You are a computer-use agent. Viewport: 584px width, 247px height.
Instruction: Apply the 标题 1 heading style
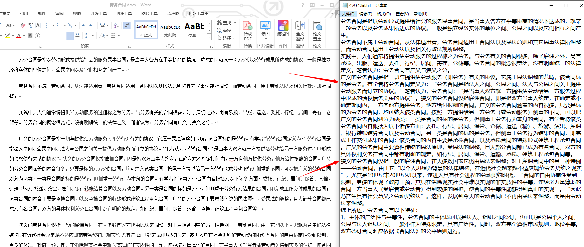pos(194,30)
